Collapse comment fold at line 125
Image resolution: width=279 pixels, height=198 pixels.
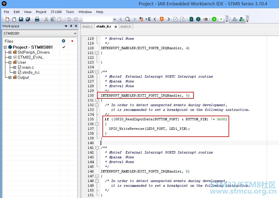pyautogui.click(x=97, y=72)
